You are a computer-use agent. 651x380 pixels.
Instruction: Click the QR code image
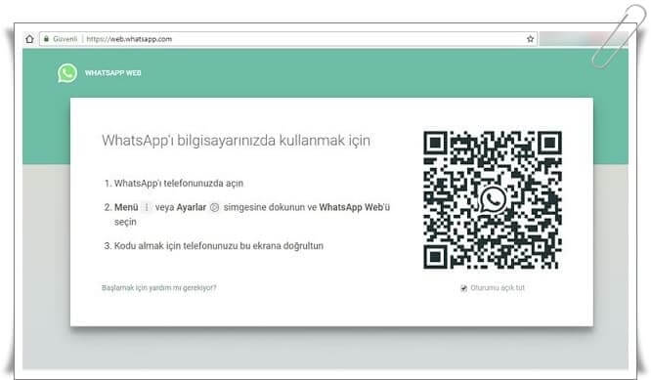493,200
